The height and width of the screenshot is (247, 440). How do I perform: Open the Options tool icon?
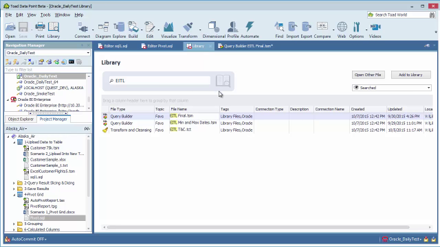click(356, 30)
